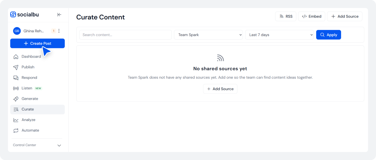Select the Curate menu item
The width and height of the screenshot is (376, 160).
[37, 109]
